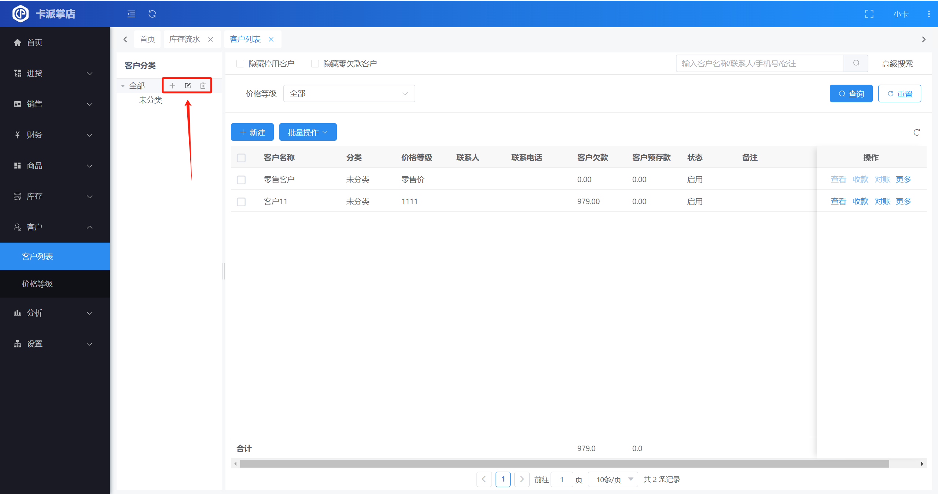This screenshot has height=494, width=938.
Task: Select the 客户11 row checkbox
Action: click(x=241, y=202)
